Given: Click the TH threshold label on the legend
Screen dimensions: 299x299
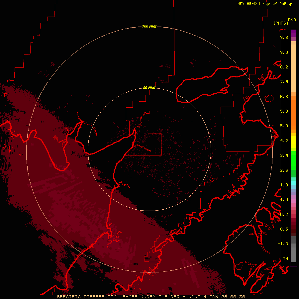Looking at the screenshot, I should tap(285, 259).
